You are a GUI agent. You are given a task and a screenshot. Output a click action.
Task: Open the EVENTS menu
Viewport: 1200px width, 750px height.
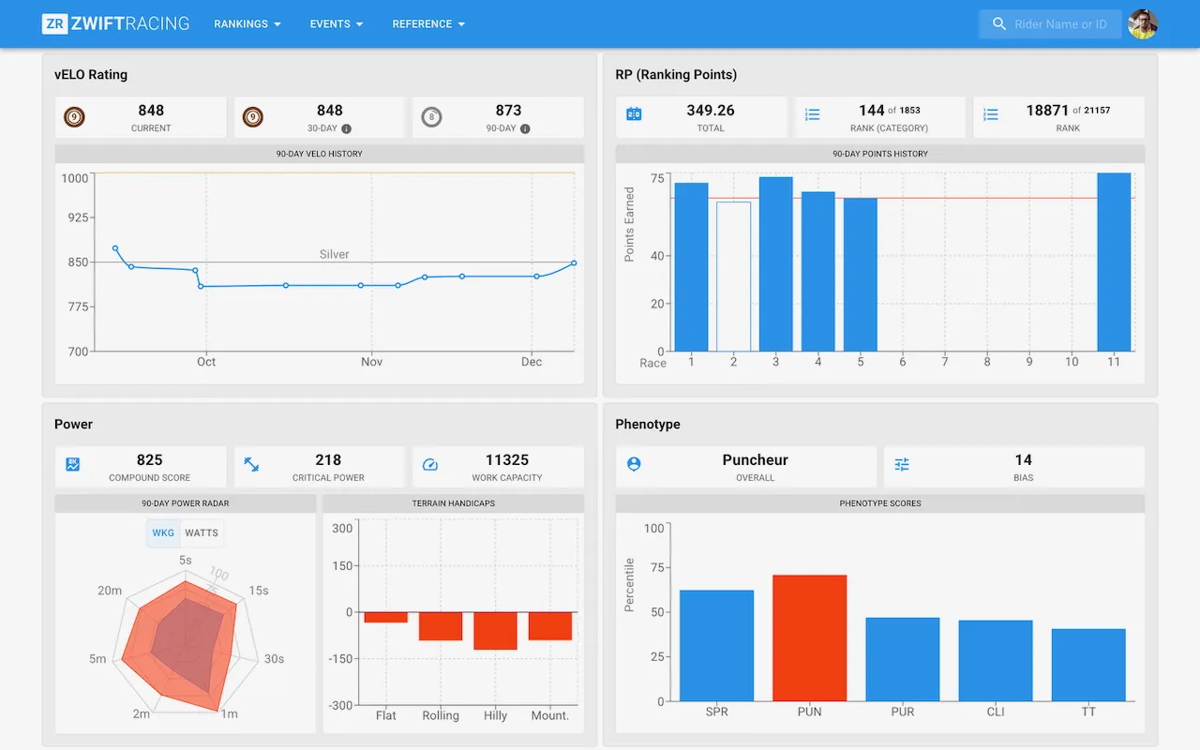[336, 24]
